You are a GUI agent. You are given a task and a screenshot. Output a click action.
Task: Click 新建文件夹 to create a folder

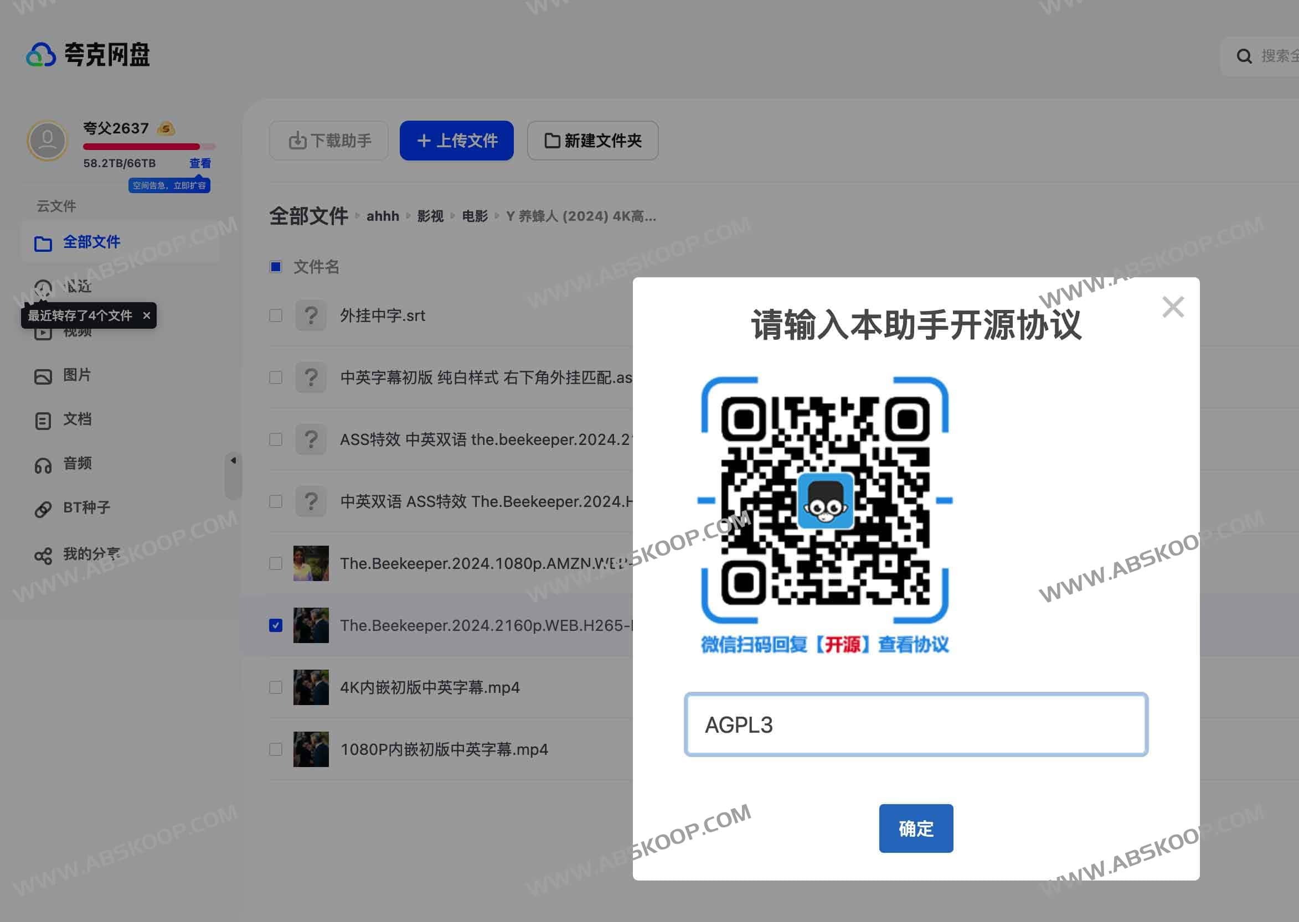tap(592, 141)
